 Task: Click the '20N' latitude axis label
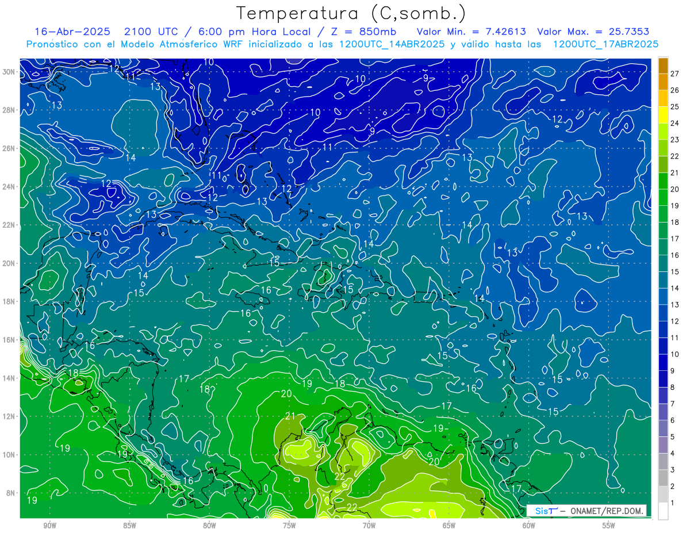click(x=9, y=263)
